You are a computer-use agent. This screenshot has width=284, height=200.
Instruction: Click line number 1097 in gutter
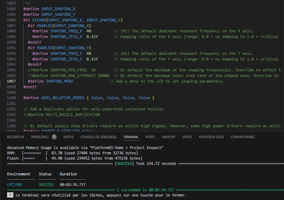pyautogui.click(x=11, y=81)
